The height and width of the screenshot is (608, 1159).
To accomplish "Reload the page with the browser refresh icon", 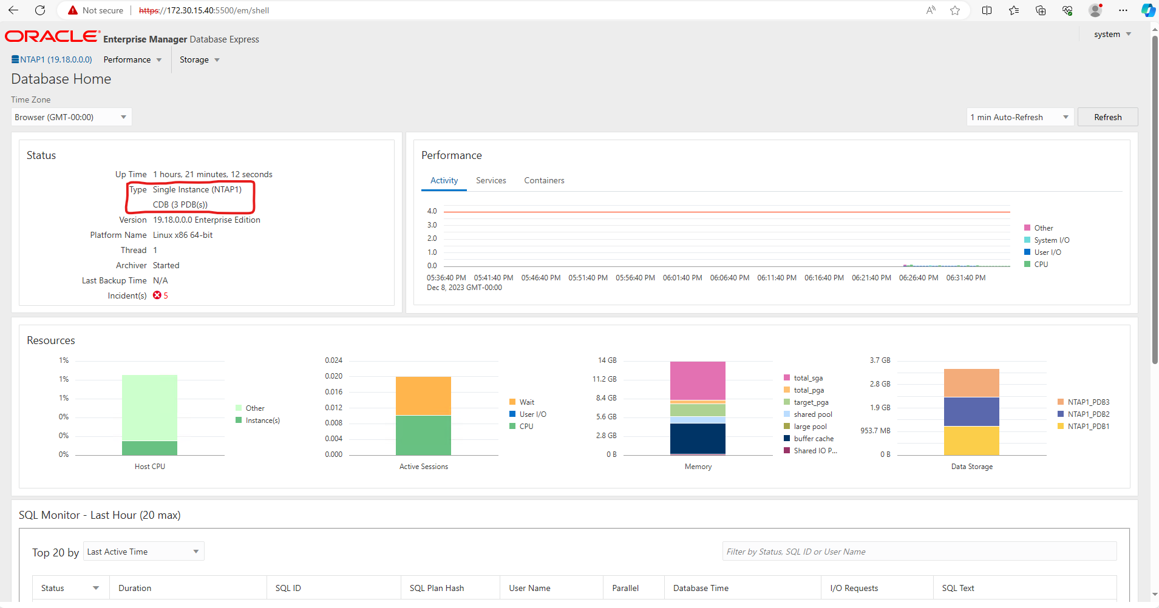I will coord(40,10).
